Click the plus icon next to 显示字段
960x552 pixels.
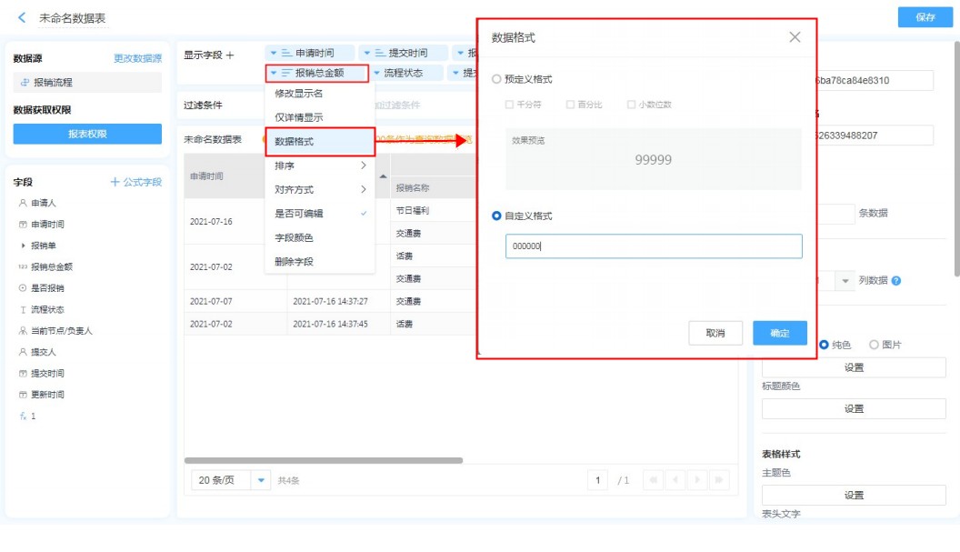pos(230,55)
